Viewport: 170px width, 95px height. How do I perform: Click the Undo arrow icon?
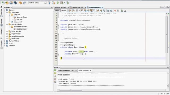pyautogui.click(x=20, y=3)
